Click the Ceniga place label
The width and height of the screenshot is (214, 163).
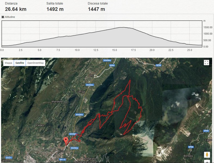(x=81, y=92)
